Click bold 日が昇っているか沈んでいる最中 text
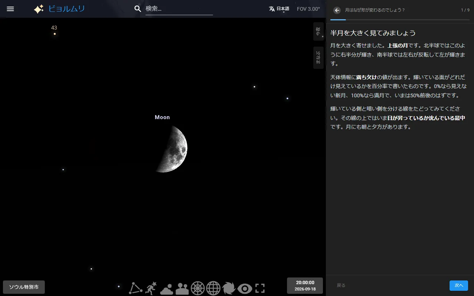474x296 pixels. pyautogui.click(x=426, y=118)
